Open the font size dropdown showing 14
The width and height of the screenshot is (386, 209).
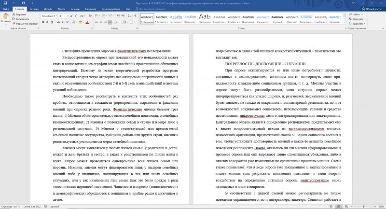tap(63, 16)
